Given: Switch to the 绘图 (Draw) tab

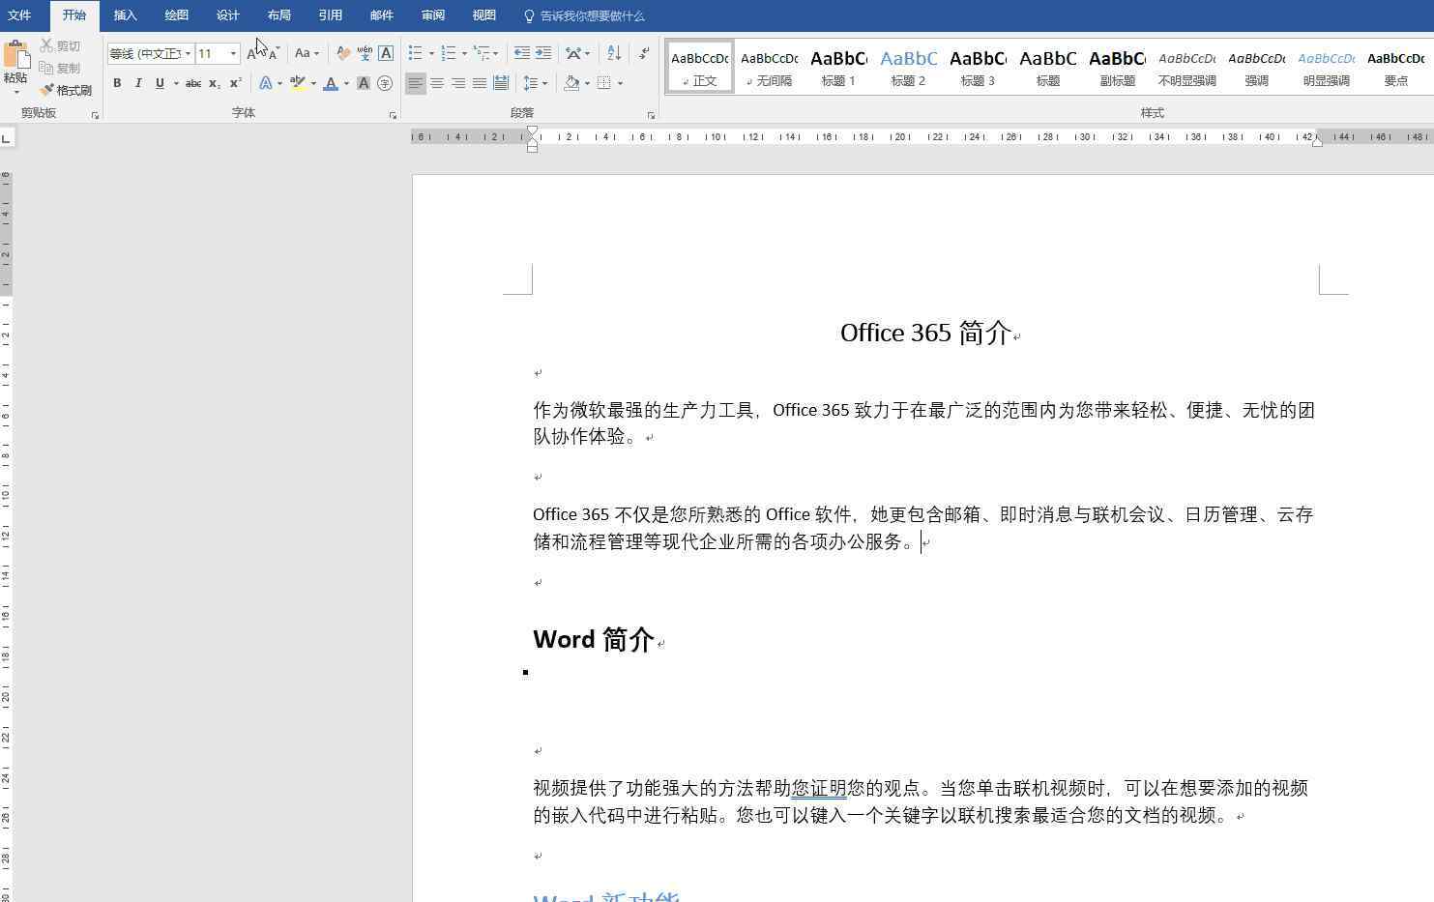Looking at the screenshot, I should [x=177, y=15].
